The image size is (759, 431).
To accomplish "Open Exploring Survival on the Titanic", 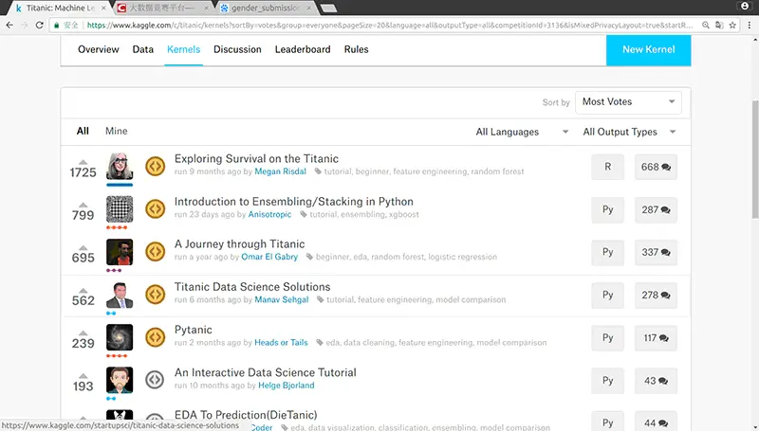I will click(256, 159).
